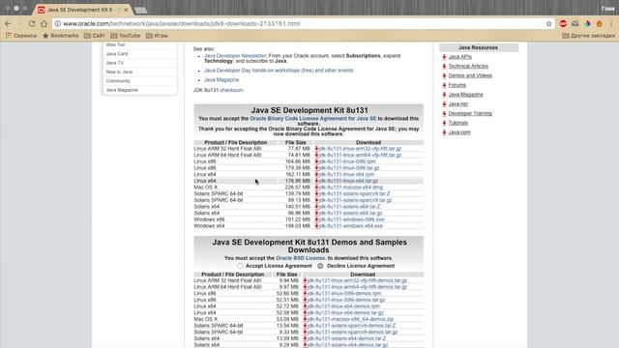619x348 pixels.
Task: Open the JDK 8u131 checksum link
Action: 232,90
